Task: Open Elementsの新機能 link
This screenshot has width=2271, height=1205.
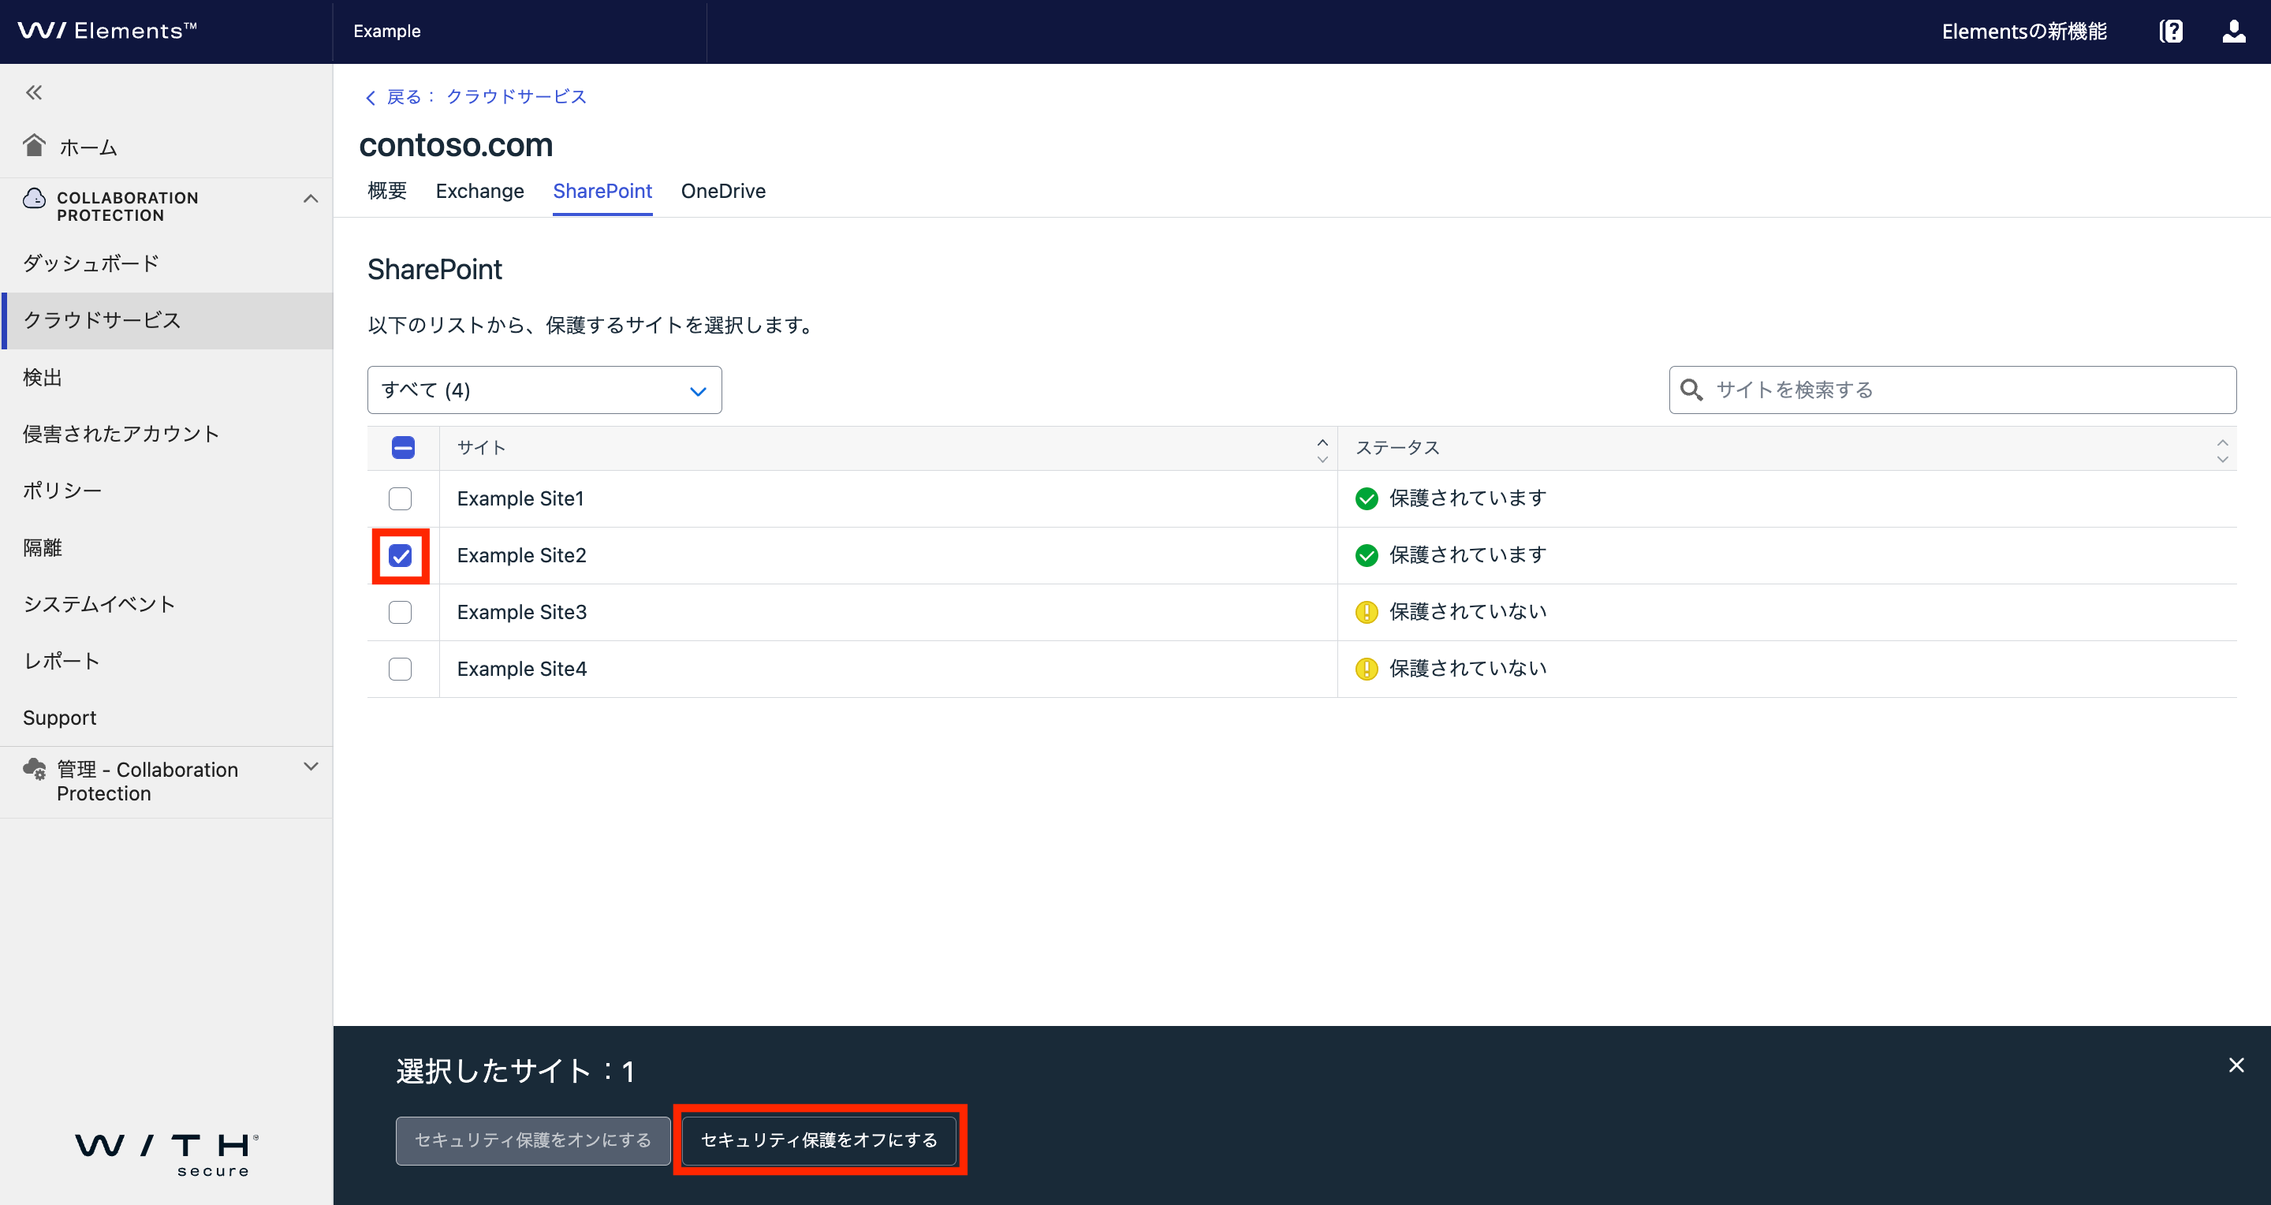Action: pos(2023,32)
